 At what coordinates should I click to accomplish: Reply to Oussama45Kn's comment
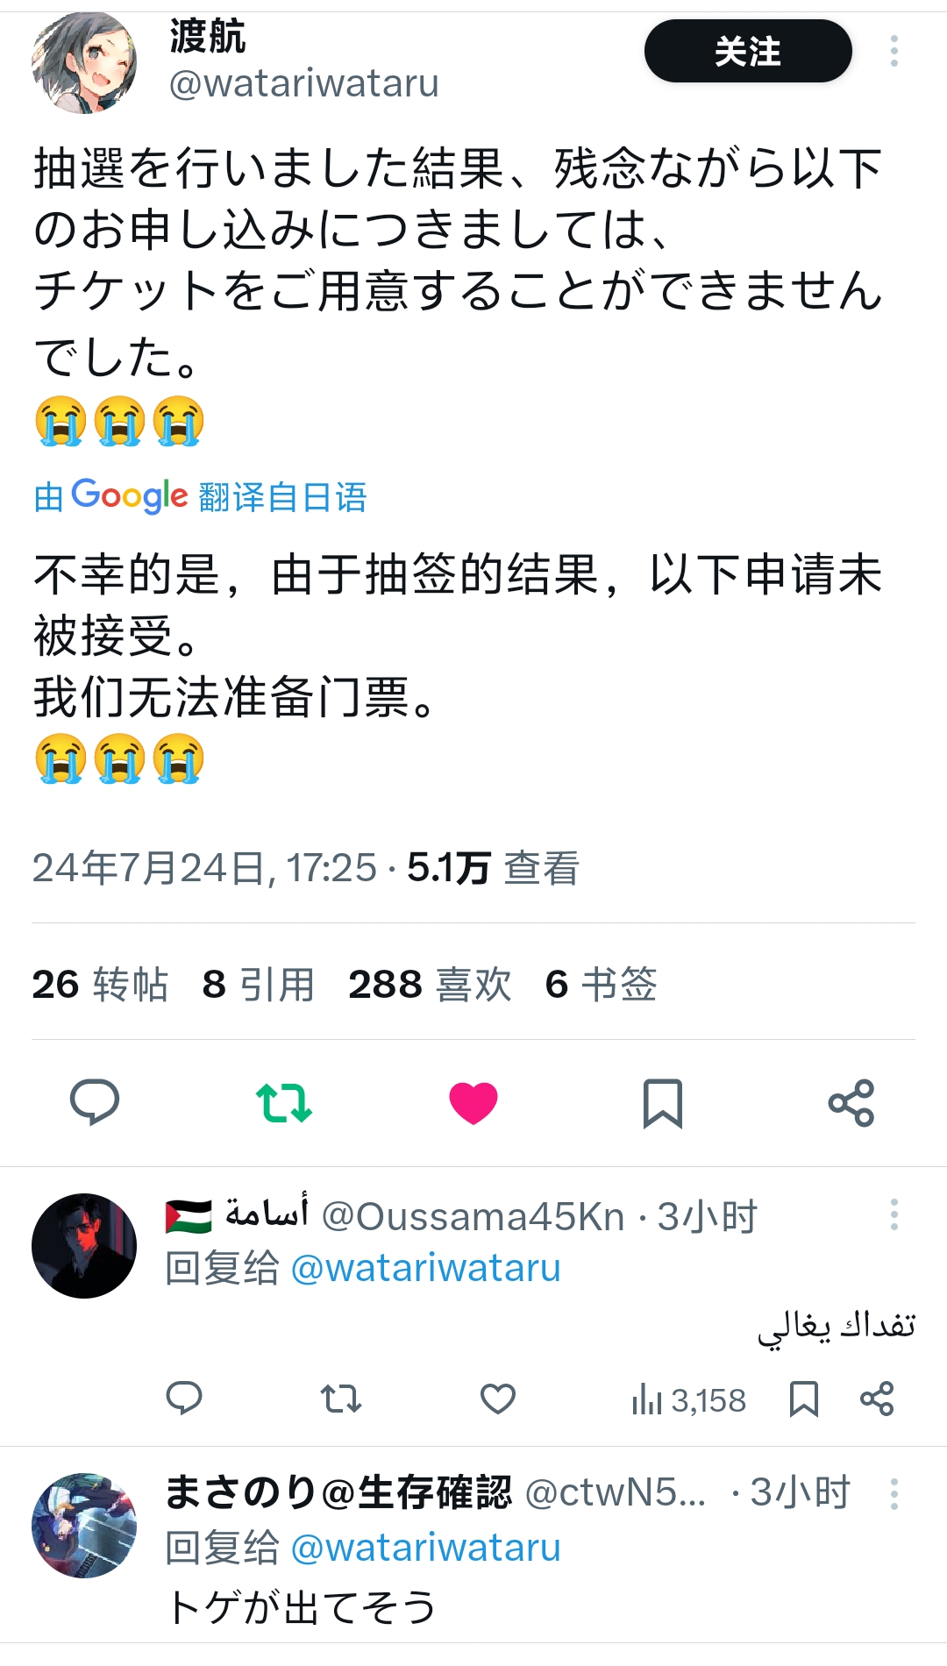pyautogui.click(x=184, y=1399)
